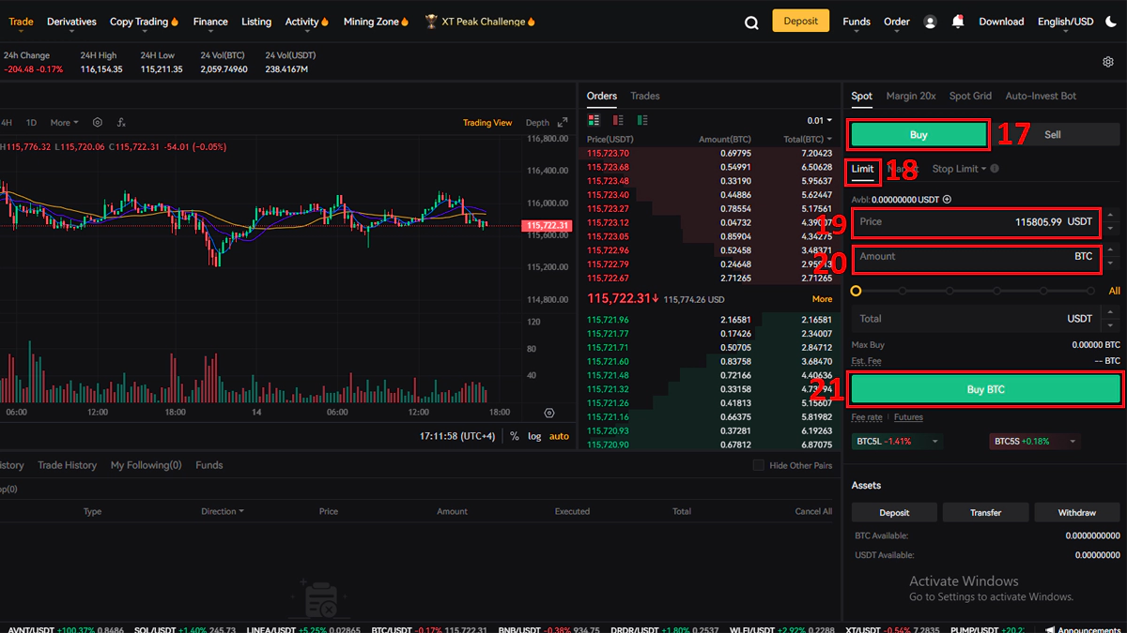Switch chart to Depth view
1127x633 pixels.
click(x=537, y=123)
